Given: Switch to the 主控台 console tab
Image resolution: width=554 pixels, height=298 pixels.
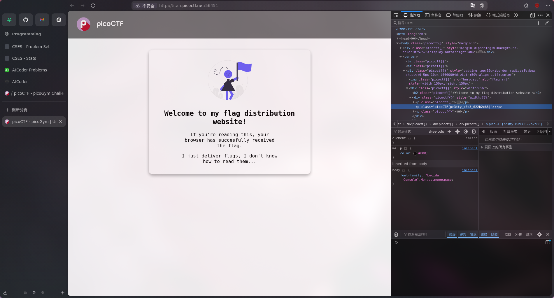Looking at the screenshot, I should coord(433,15).
